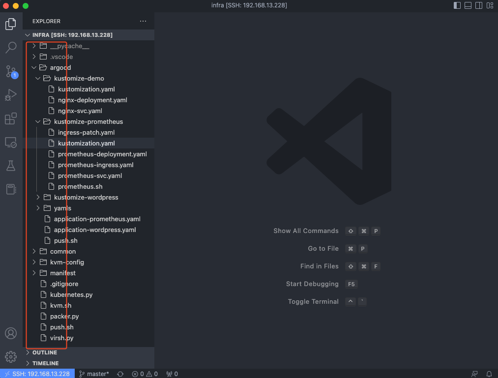This screenshot has height=378, width=498.
Task: Expand the manifest folder
Action: (88, 273)
